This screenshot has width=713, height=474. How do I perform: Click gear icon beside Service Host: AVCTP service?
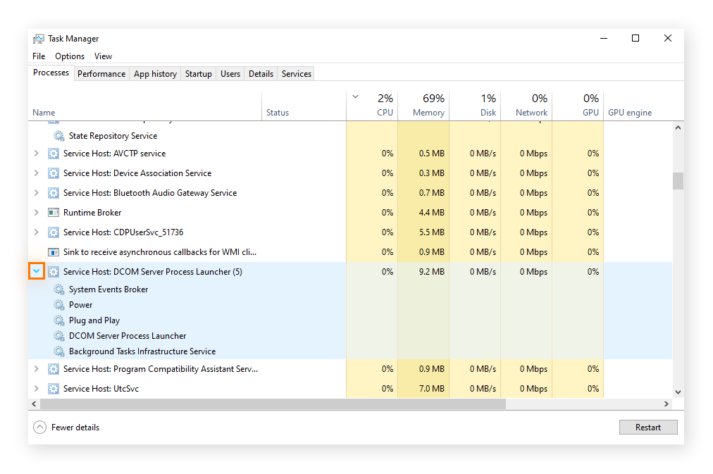[x=54, y=154]
